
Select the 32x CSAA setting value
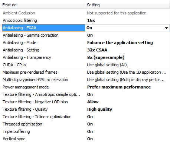click(97, 50)
